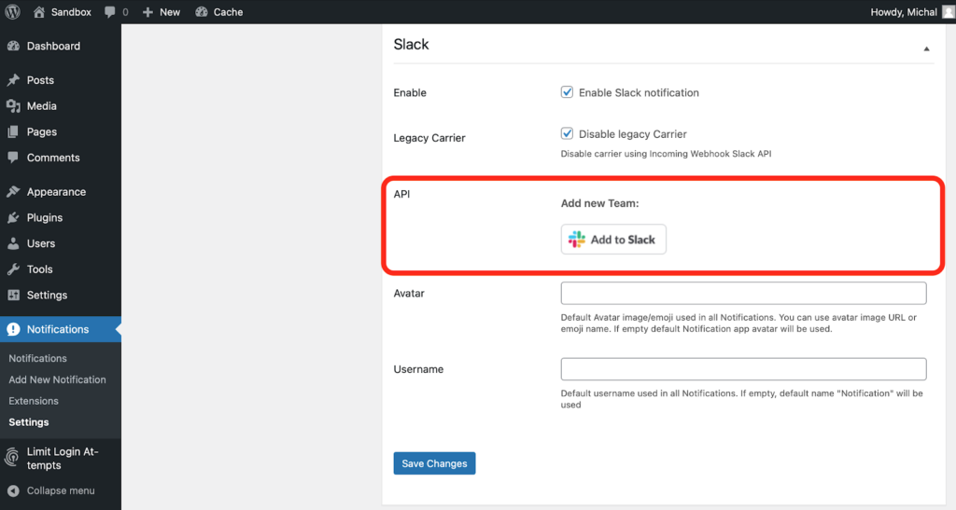This screenshot has width=956, height=510.
Task: Click 'Disable carrier using Incoming Webhook Slack API' text
Action: (666, 154)
